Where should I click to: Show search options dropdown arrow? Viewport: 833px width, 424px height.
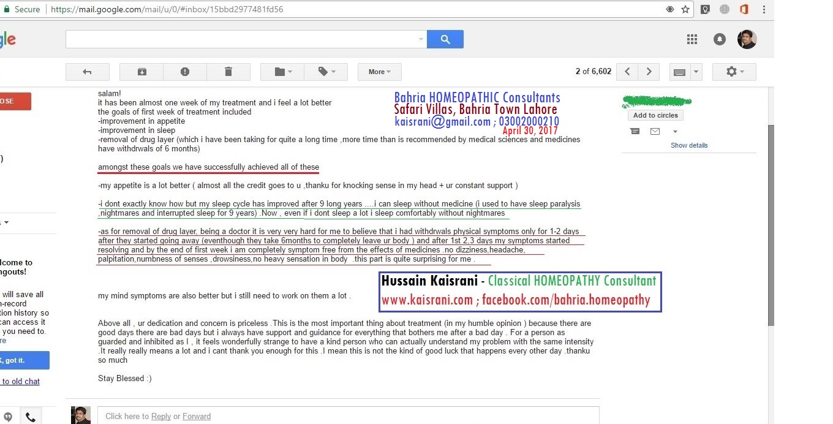click(x=421, y=39)
